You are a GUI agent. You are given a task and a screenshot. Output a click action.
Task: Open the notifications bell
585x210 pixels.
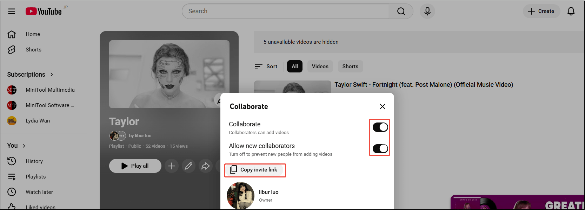[571, 11]
